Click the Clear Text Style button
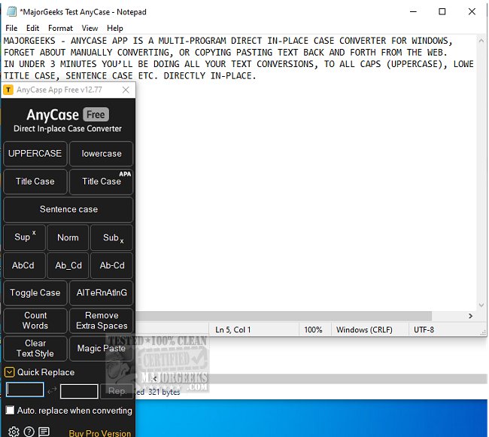 (x=35, y=348)
